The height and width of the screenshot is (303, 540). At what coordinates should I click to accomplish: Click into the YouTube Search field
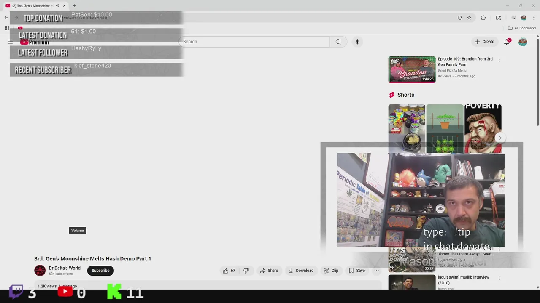tap(254, 42)
